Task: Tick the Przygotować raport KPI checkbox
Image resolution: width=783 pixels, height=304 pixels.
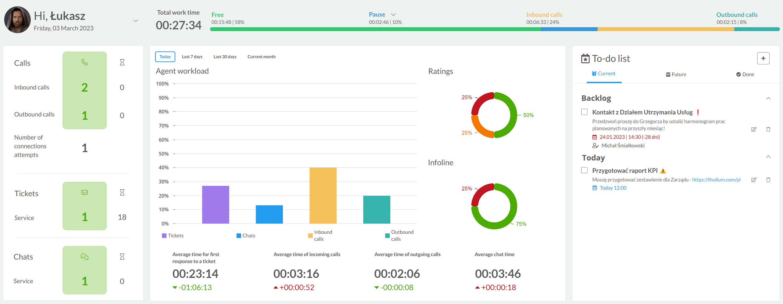Action: (x=584, y=170)
